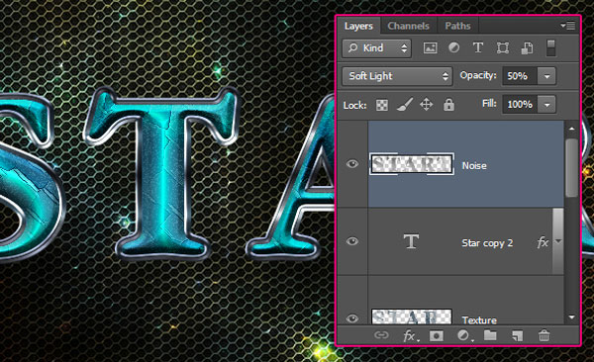The image size is (594, 362).
Task: Hide the Texture layer
Action: [352, 318]
